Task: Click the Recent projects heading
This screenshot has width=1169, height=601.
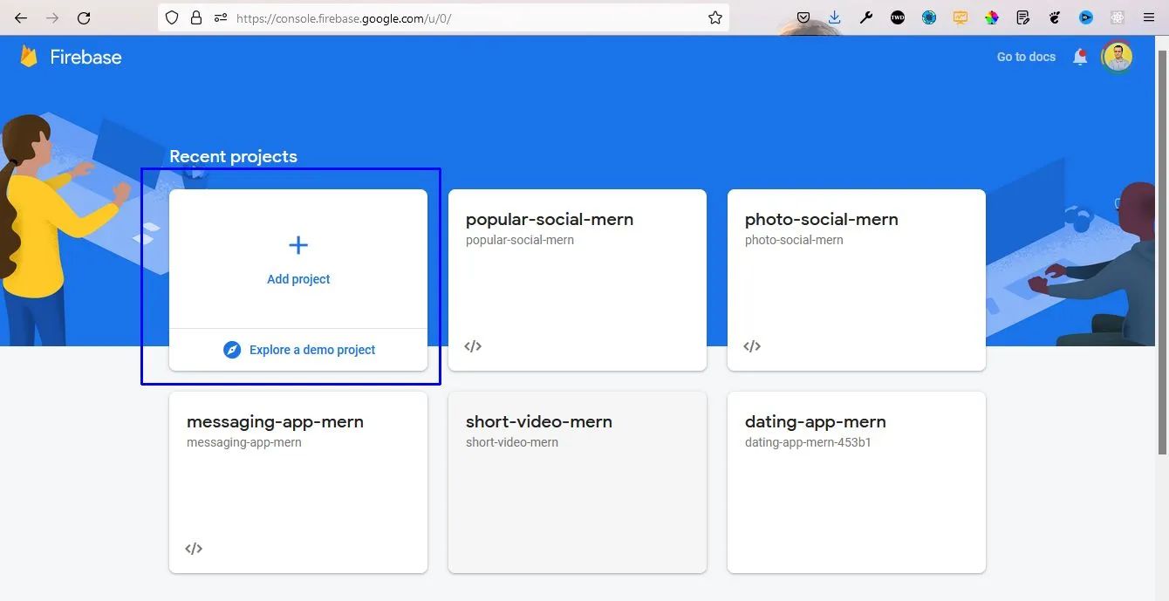Action: click(233, 156)
